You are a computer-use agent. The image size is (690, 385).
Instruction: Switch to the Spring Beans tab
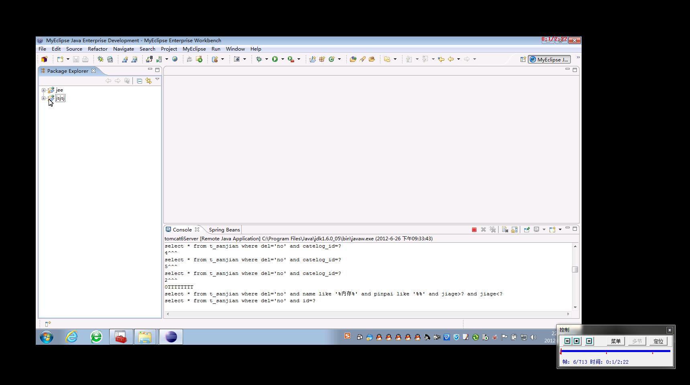(224, 230)
